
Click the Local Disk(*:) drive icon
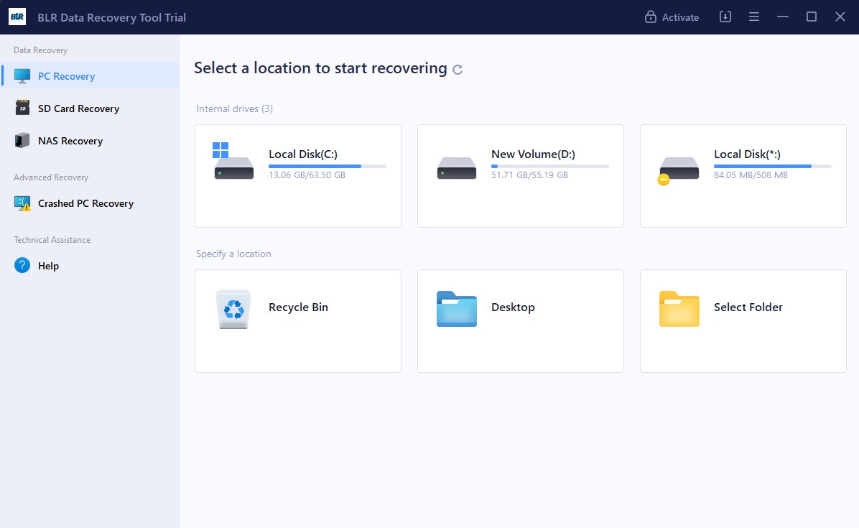(678, 170)
